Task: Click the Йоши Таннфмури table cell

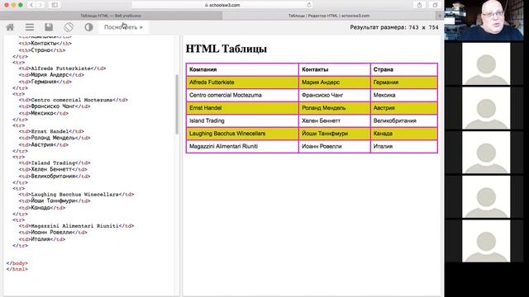Action: click(334, 134)
